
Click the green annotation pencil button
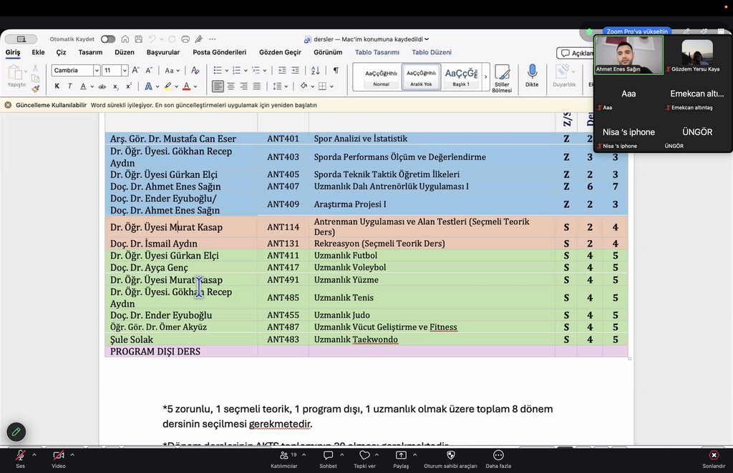16,432
